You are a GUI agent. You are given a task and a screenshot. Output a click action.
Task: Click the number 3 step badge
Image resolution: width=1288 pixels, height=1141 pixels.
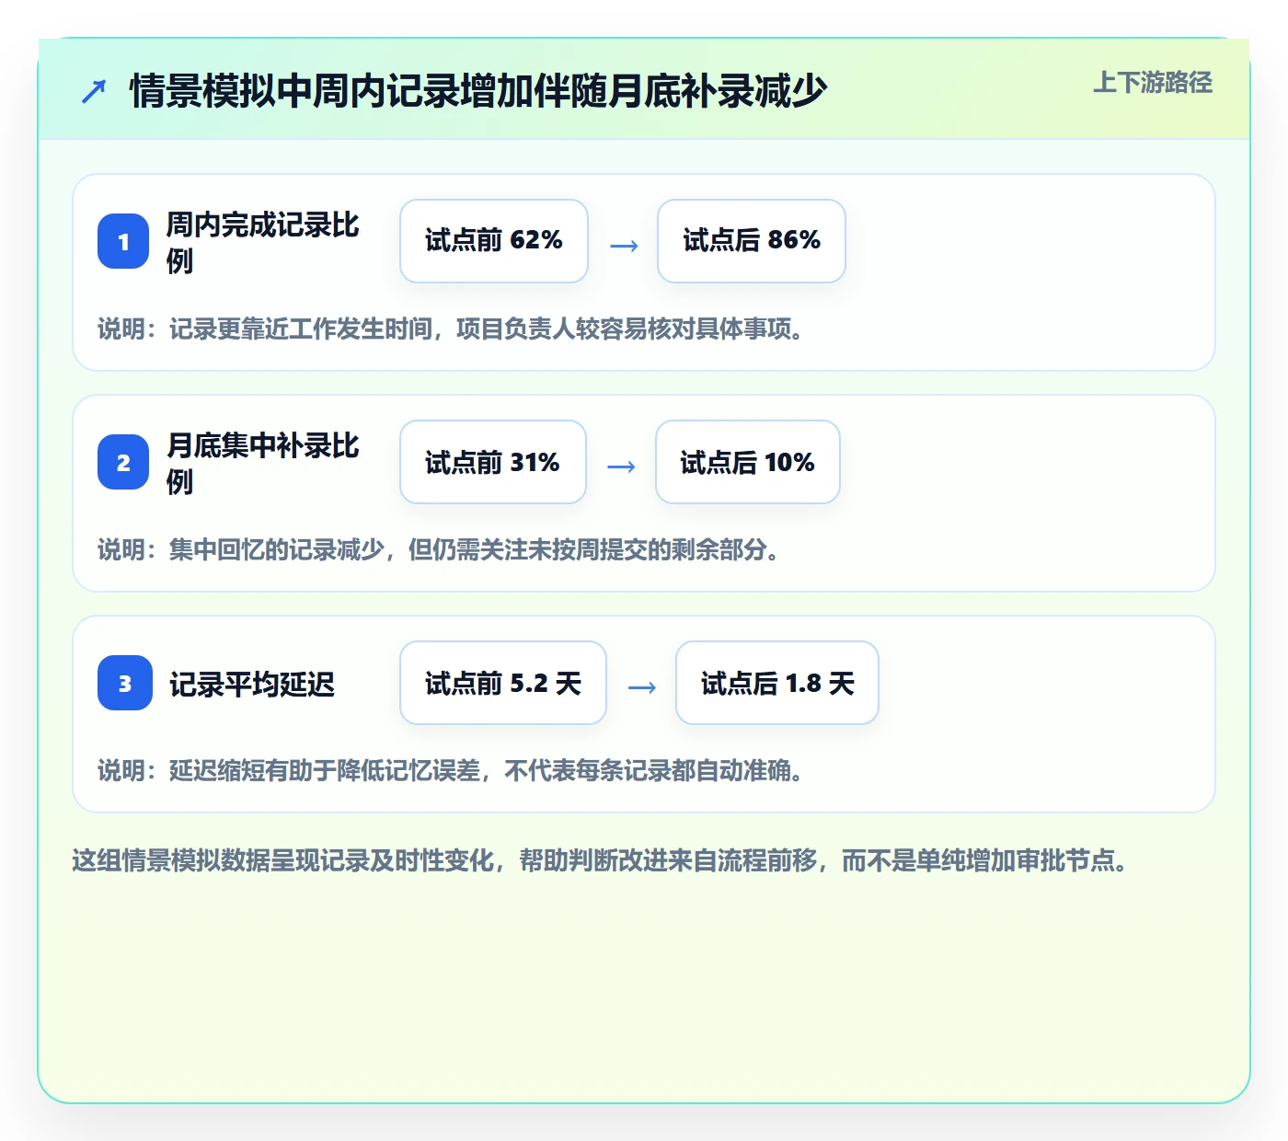coord(125,683)
